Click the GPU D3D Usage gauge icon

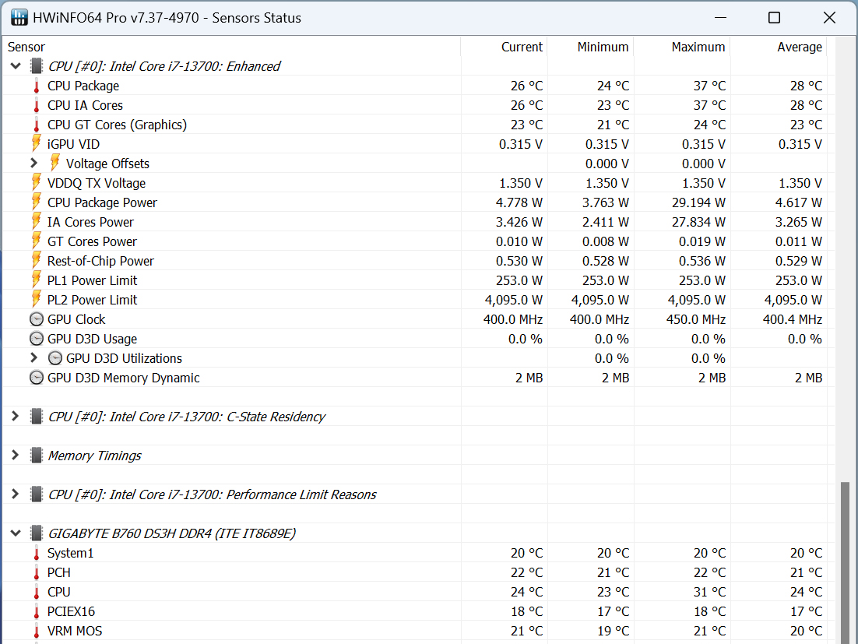click(x=37, y=339)
